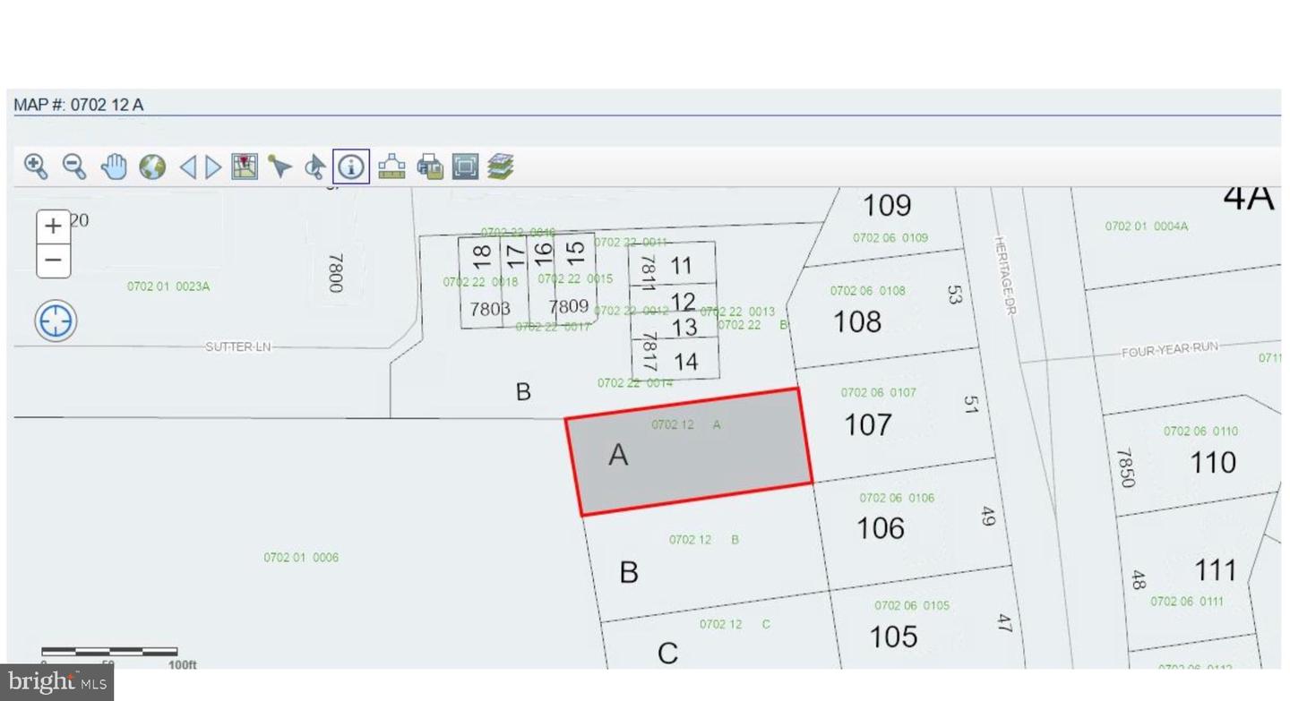Click small lot 11 on map

(681, 266)
